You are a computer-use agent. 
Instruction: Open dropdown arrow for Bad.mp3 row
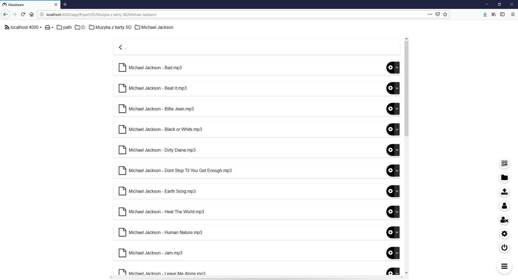397,68
